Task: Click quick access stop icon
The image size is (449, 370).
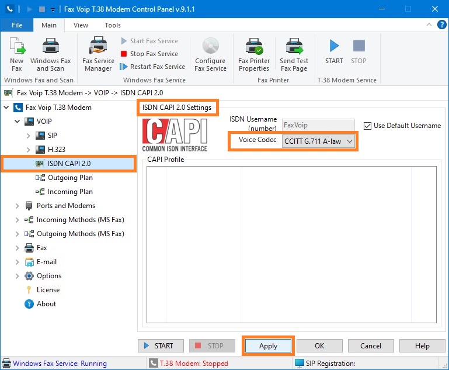Action: click(x=42, y=9)
